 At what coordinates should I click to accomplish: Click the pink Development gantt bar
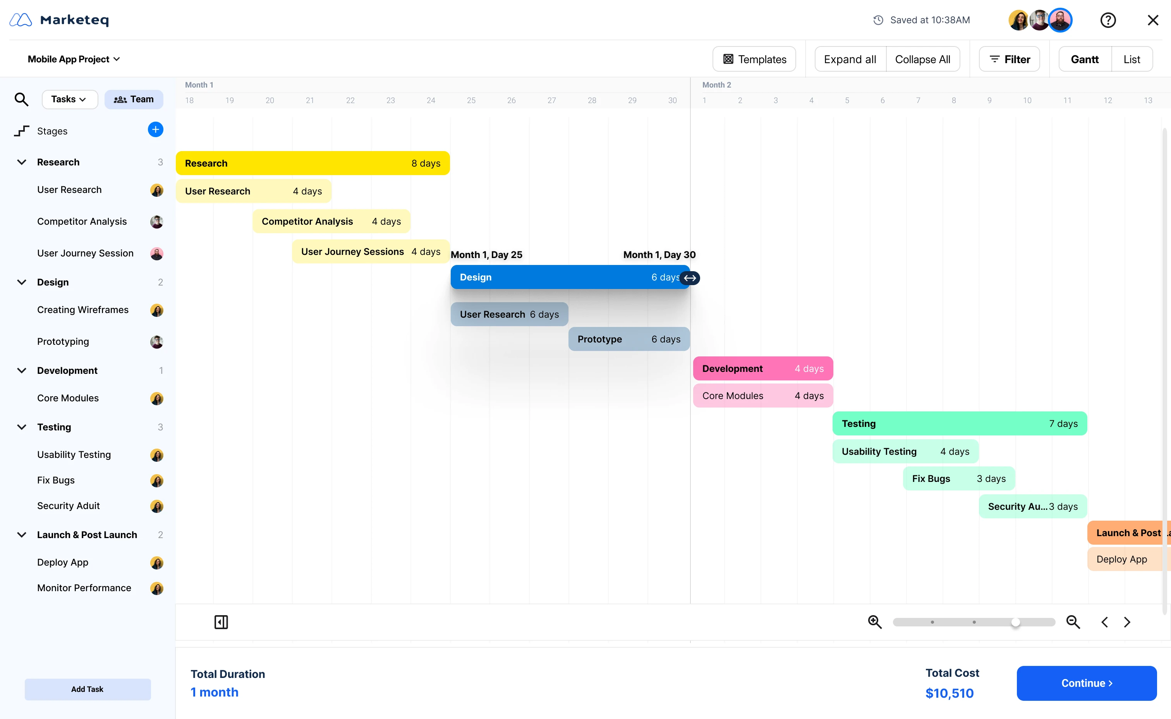(x=763, y=368)
